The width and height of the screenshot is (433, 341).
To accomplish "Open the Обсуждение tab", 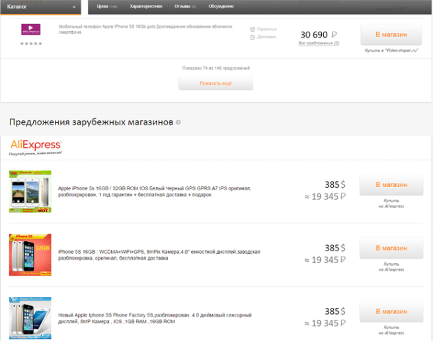I will 221,7.
